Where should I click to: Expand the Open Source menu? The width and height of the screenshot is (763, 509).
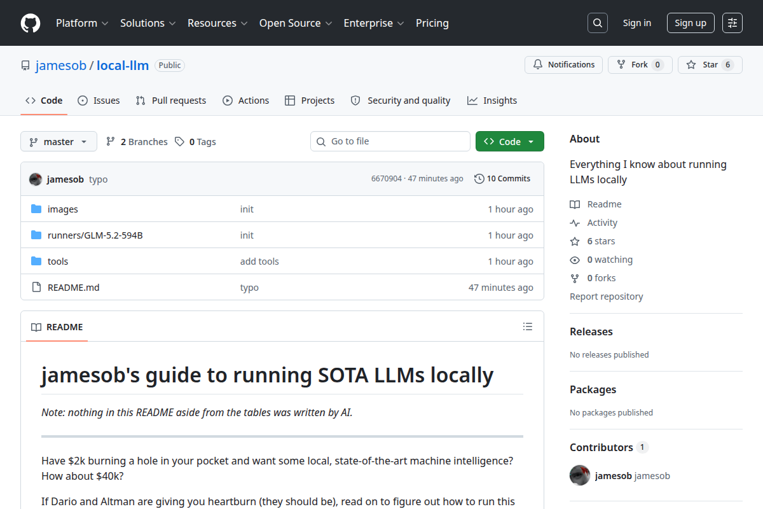(x=296, y=23)
